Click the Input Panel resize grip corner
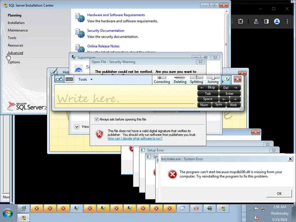 (x=241, y=109)
